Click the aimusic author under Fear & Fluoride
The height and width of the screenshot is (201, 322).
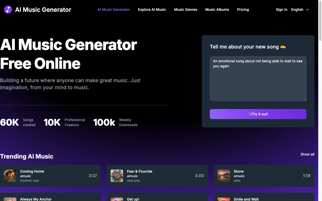(x=133, y=176)
